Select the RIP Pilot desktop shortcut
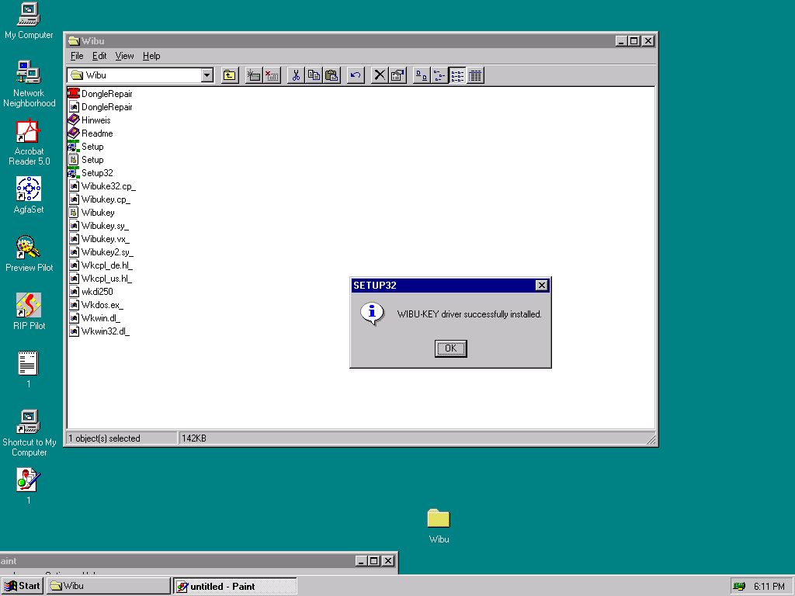This screenshot has height=596, width=795. (x=29, y=312)
